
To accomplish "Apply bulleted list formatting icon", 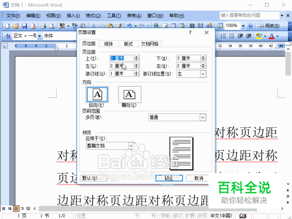I will [x=232, y=36].
